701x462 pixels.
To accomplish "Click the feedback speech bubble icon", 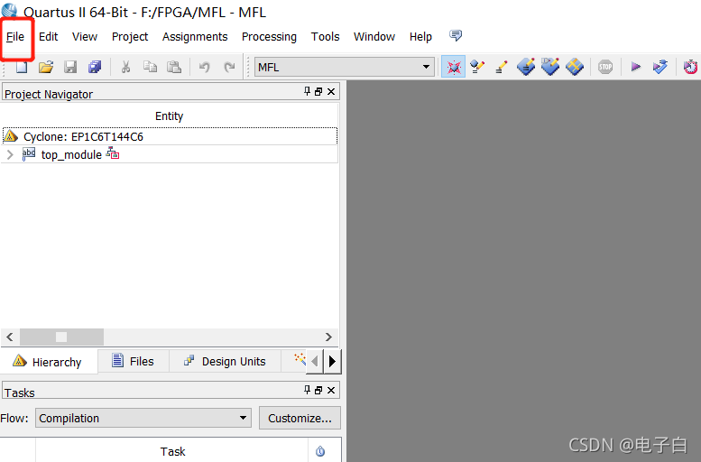I will point(456,35).
